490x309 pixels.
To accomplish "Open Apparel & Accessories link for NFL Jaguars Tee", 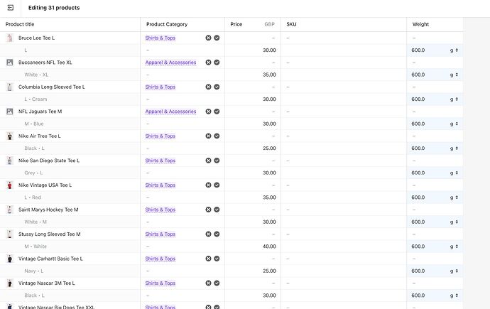I will (x=170, y=112).
